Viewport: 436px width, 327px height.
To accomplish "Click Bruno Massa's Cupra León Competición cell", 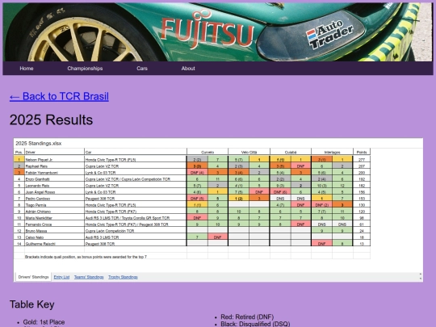I will (136, 231).
